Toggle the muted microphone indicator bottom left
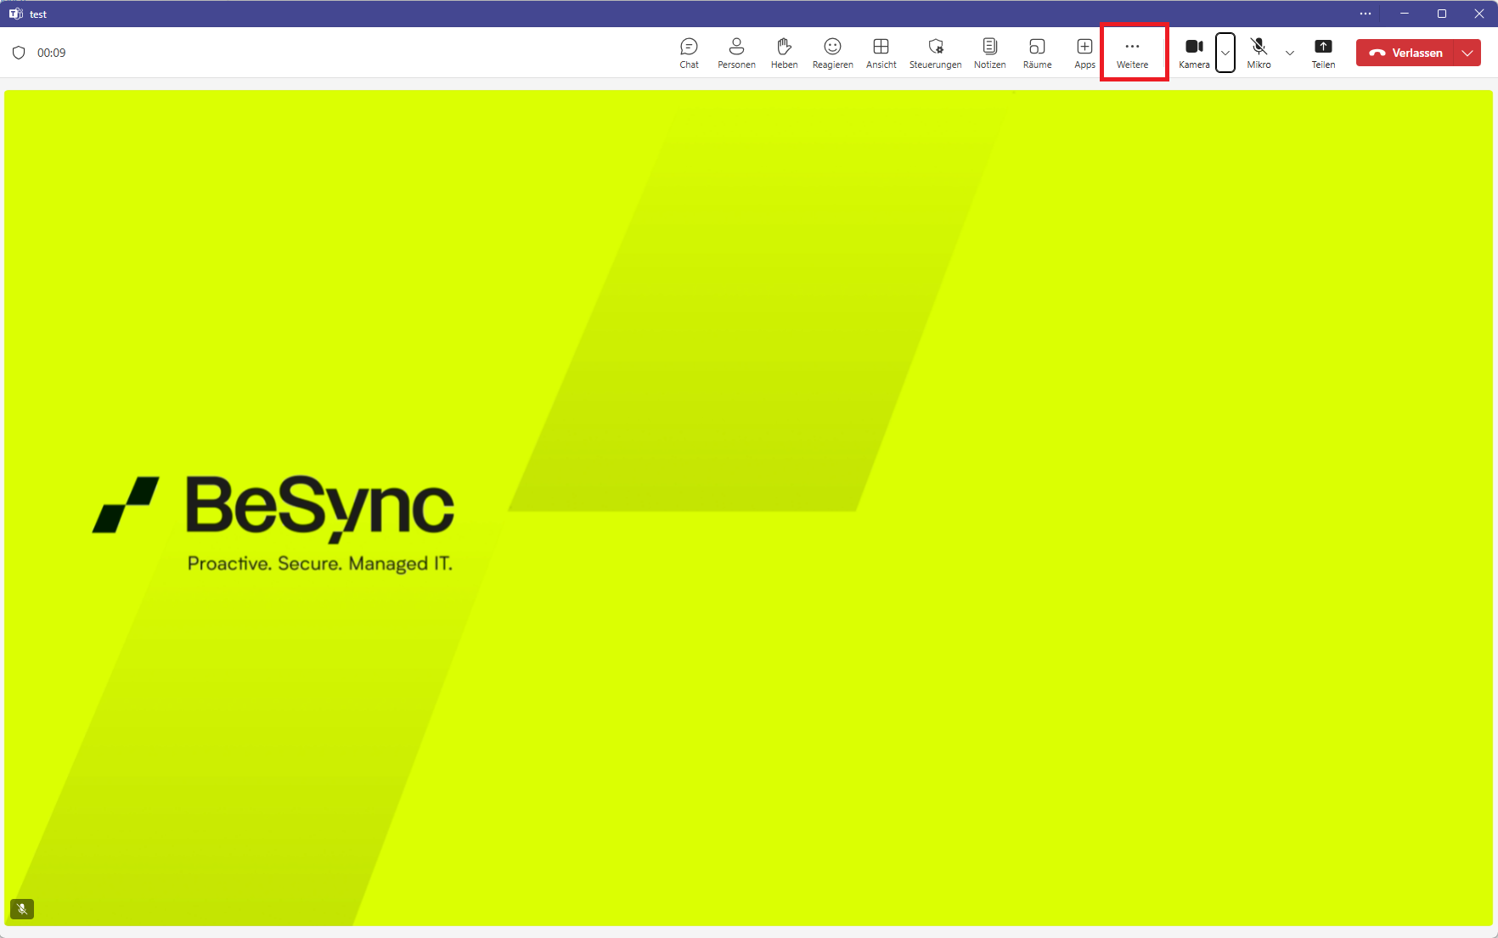The width and height of the screenshot is (1498, 938). click(22, 909)
